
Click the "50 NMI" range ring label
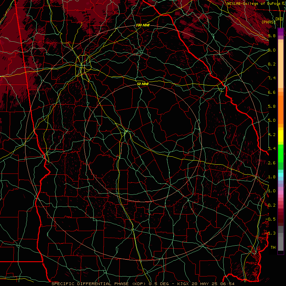point(143,84)
